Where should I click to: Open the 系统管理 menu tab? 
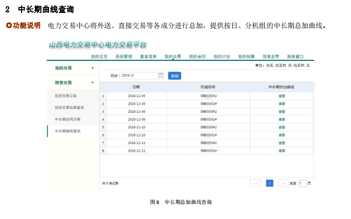coord(123,56)
